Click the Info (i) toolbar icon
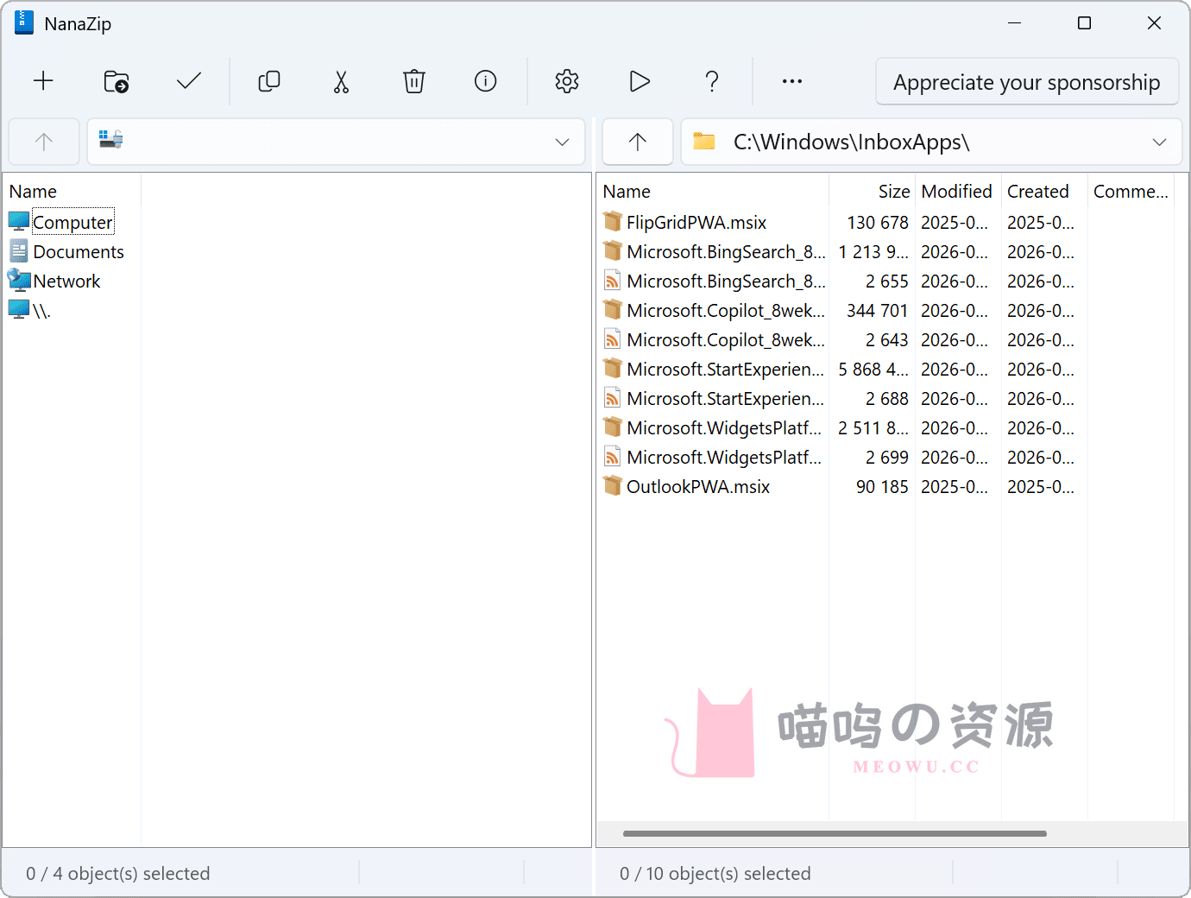Screen dimensions: 1191x898 click(486, 81)
